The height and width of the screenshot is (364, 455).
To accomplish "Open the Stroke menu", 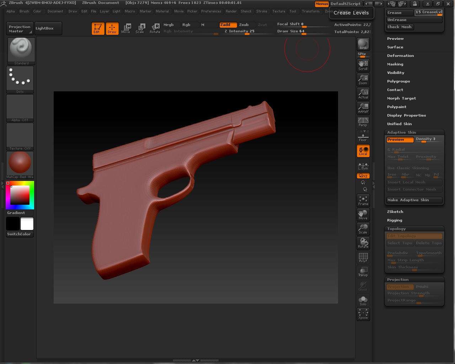I will pyautogui.click(x=262, y=11).
